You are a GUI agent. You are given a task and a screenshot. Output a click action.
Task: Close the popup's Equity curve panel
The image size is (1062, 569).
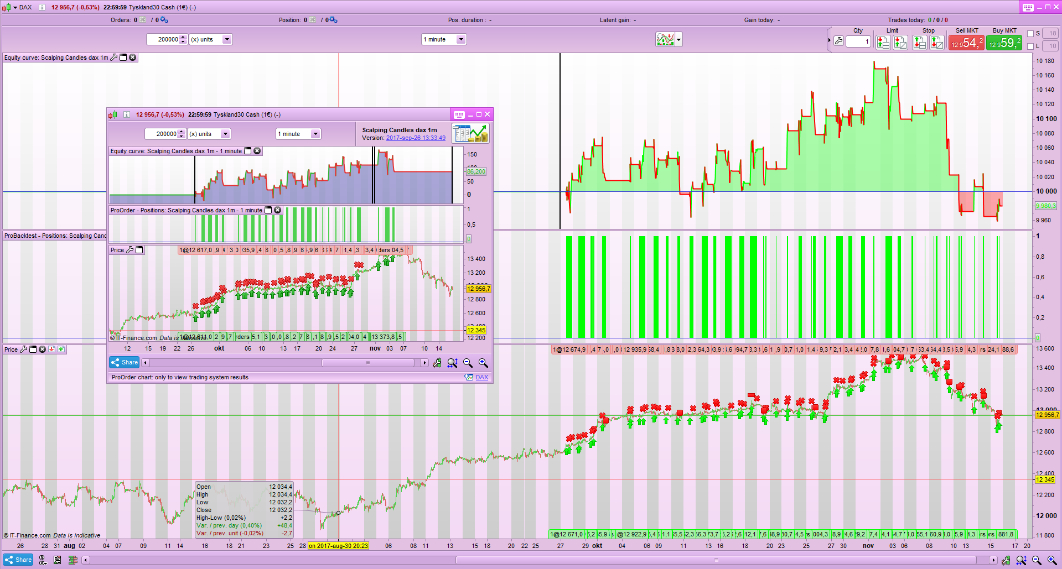click(x=257, y=151)
